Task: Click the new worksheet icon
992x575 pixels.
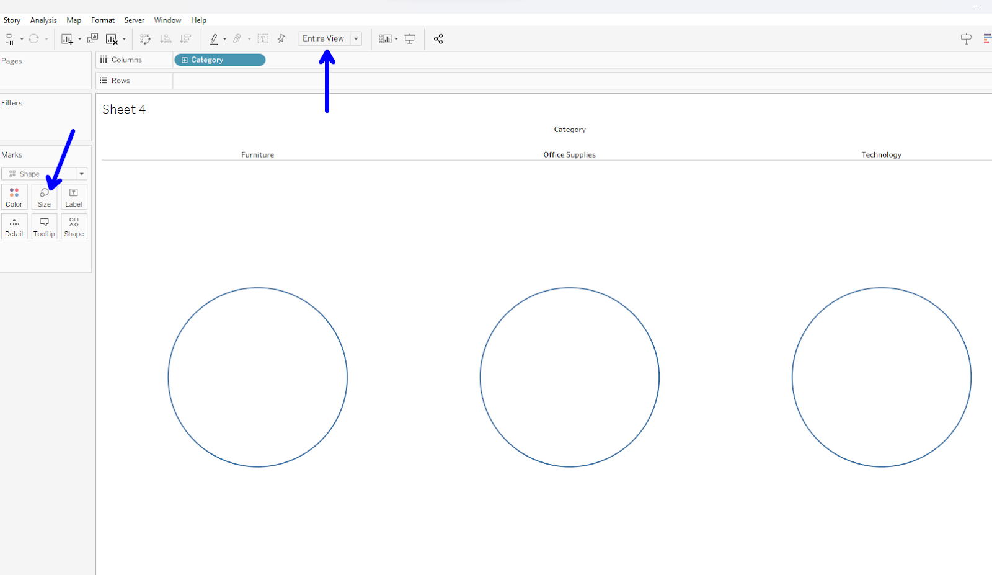Action: tap(68, 39)
